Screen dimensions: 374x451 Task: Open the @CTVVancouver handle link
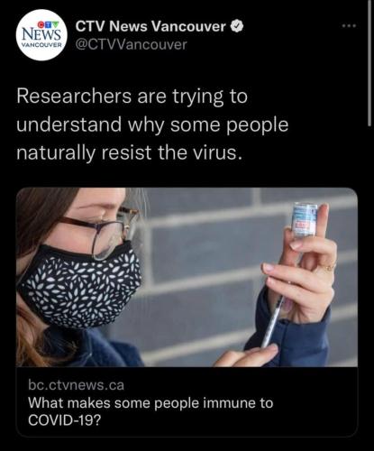[x=131, y=45]
